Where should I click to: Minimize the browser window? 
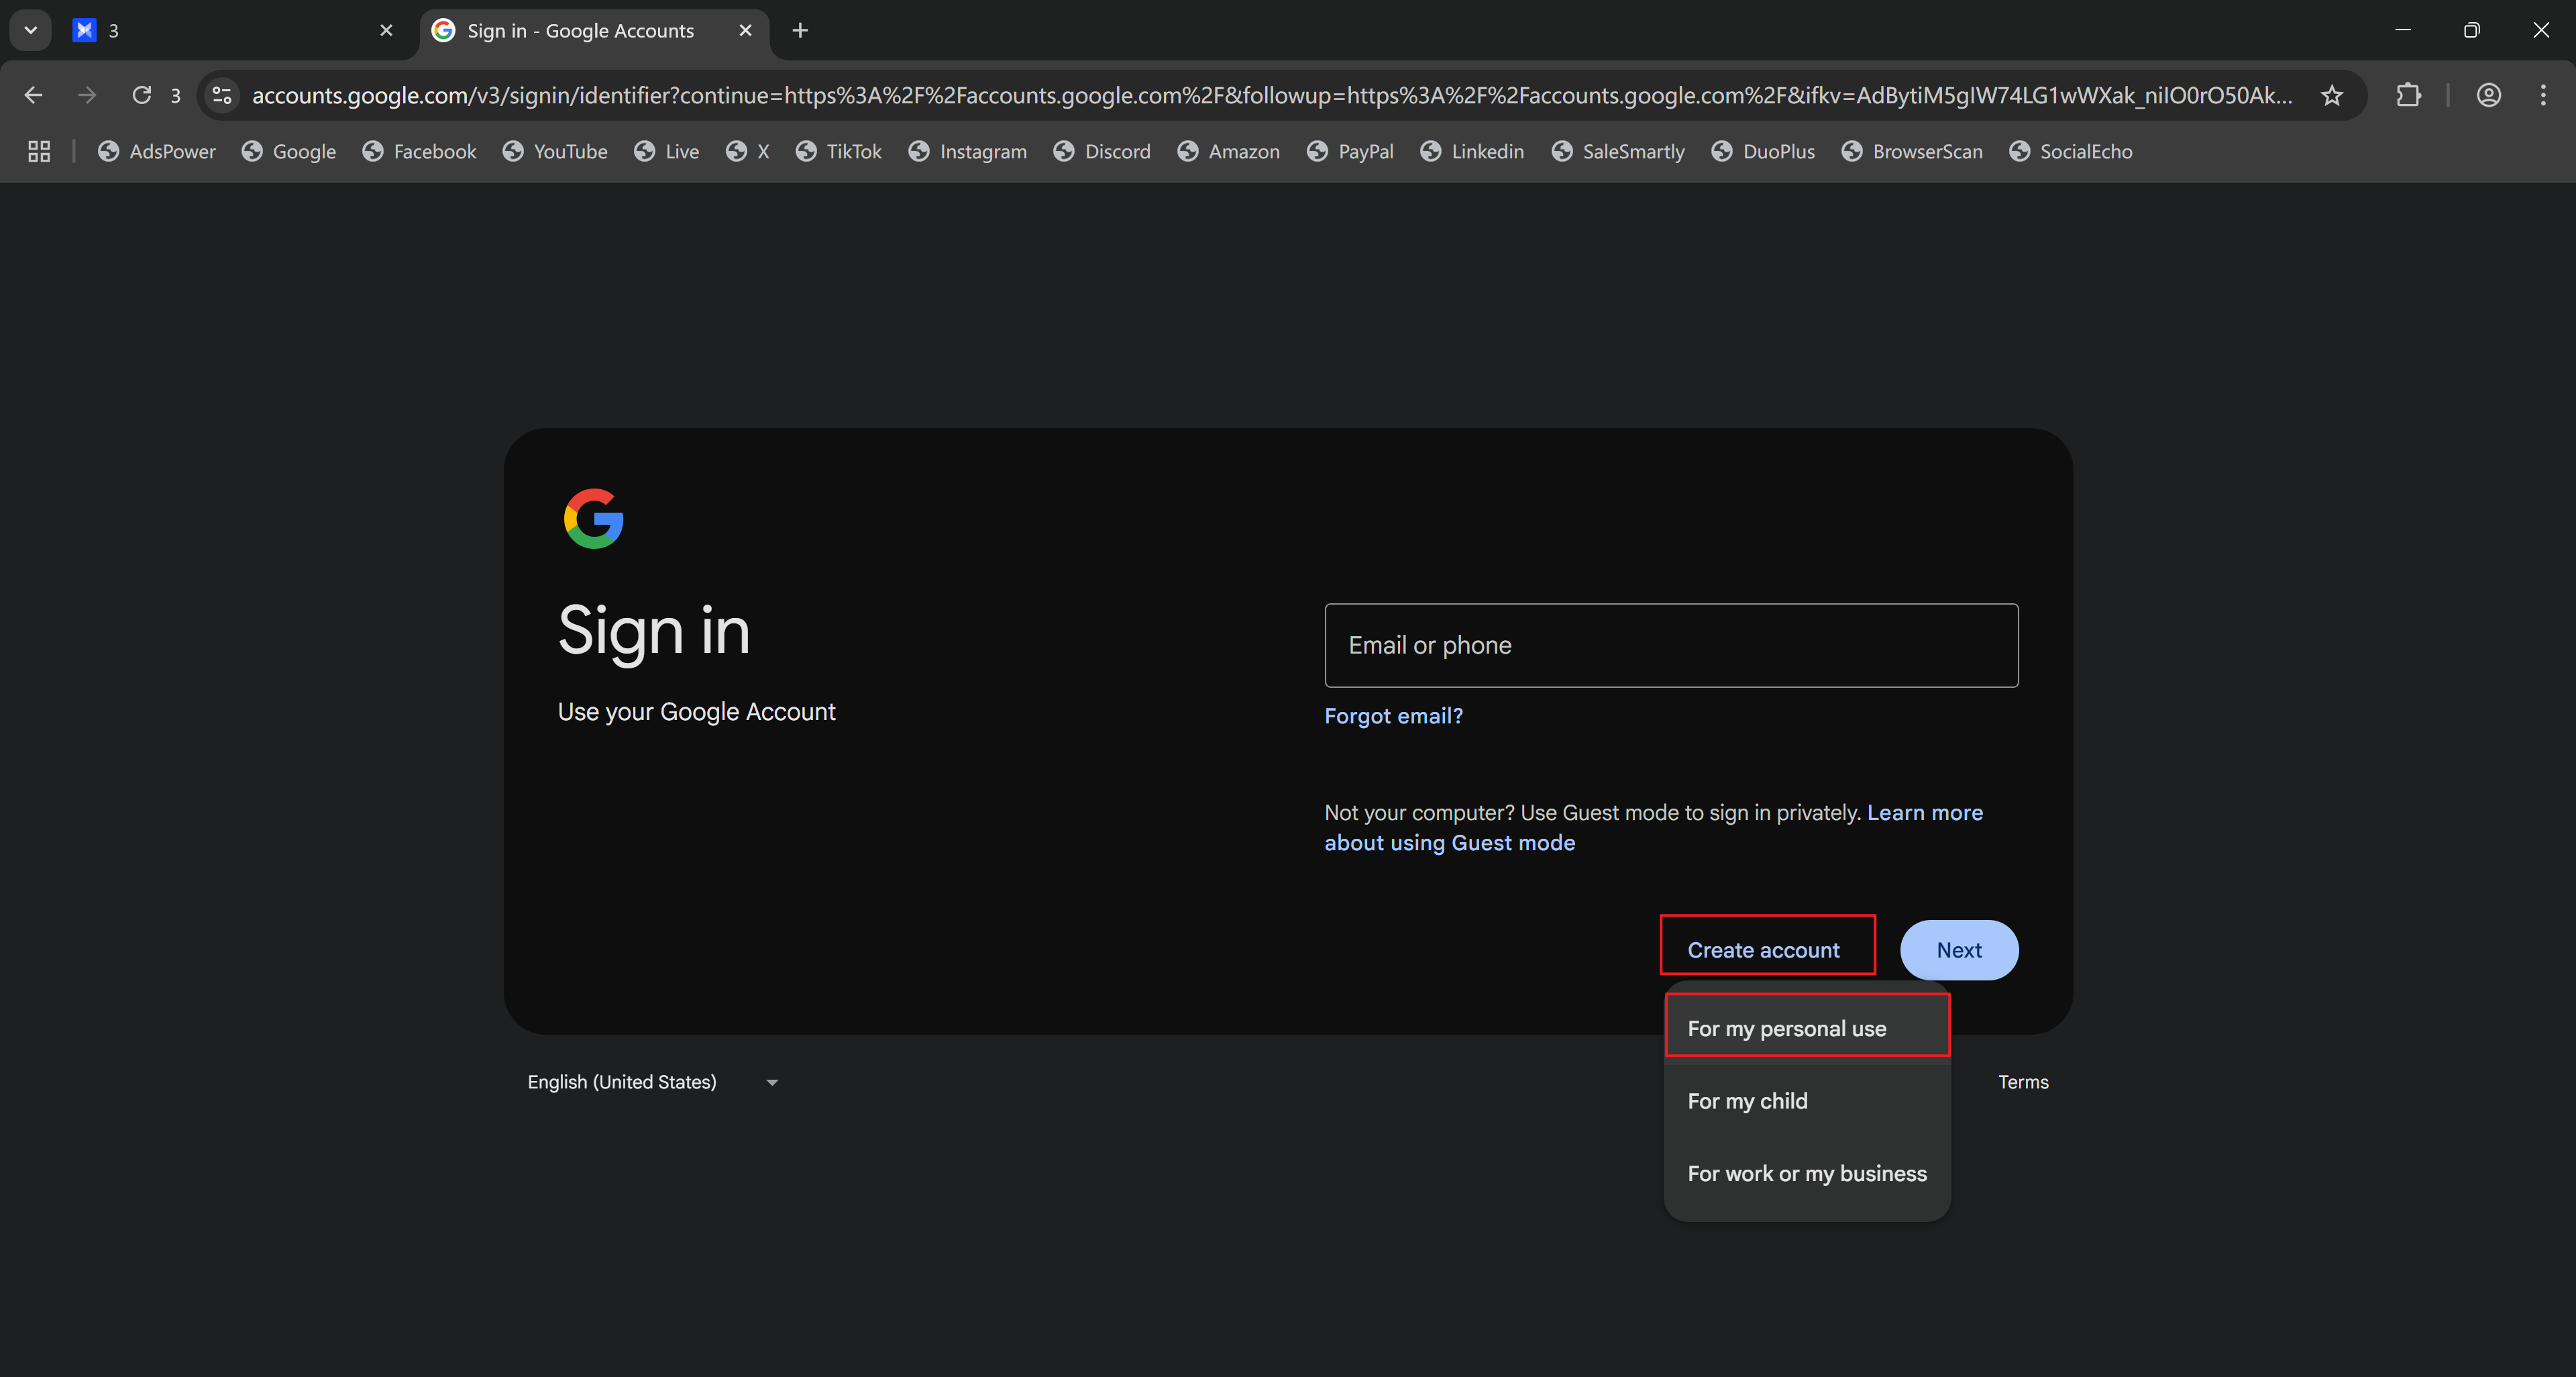click(x=2403, y=30)
